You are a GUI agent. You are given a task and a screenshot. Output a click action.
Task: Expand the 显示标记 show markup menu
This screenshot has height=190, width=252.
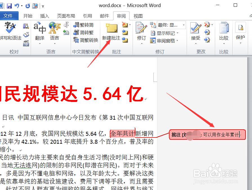coord(164,33)
